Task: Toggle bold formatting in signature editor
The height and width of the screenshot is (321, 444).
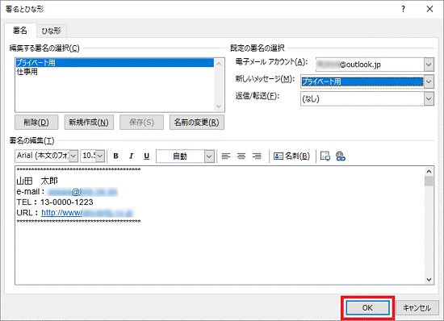Action: 115,156
